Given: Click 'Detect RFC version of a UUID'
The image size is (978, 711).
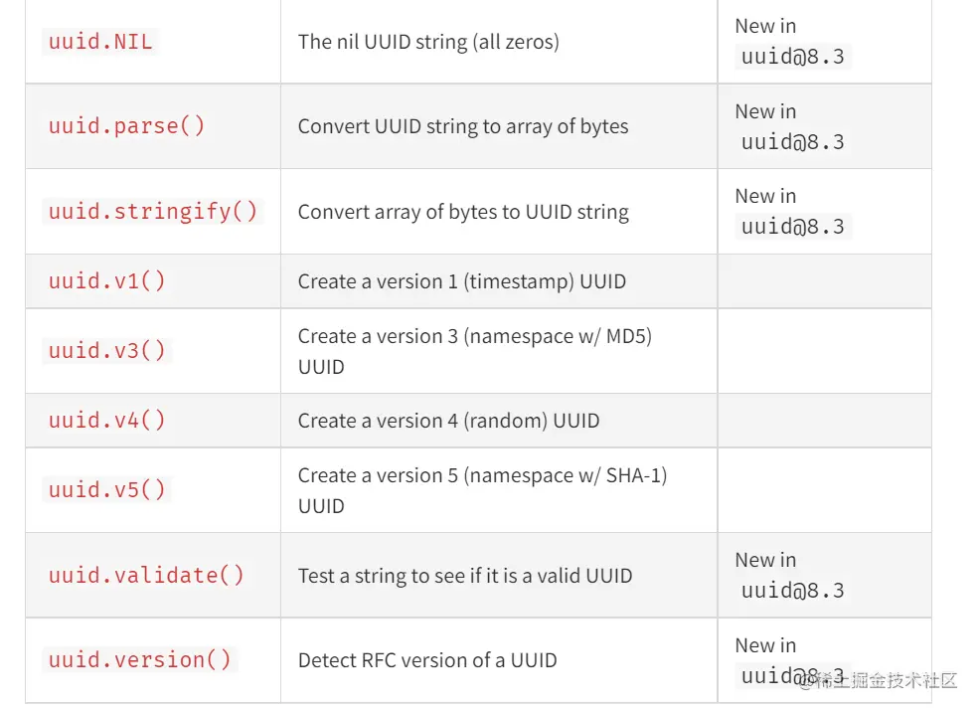Looking at the screenshot, I should [427, 660].
